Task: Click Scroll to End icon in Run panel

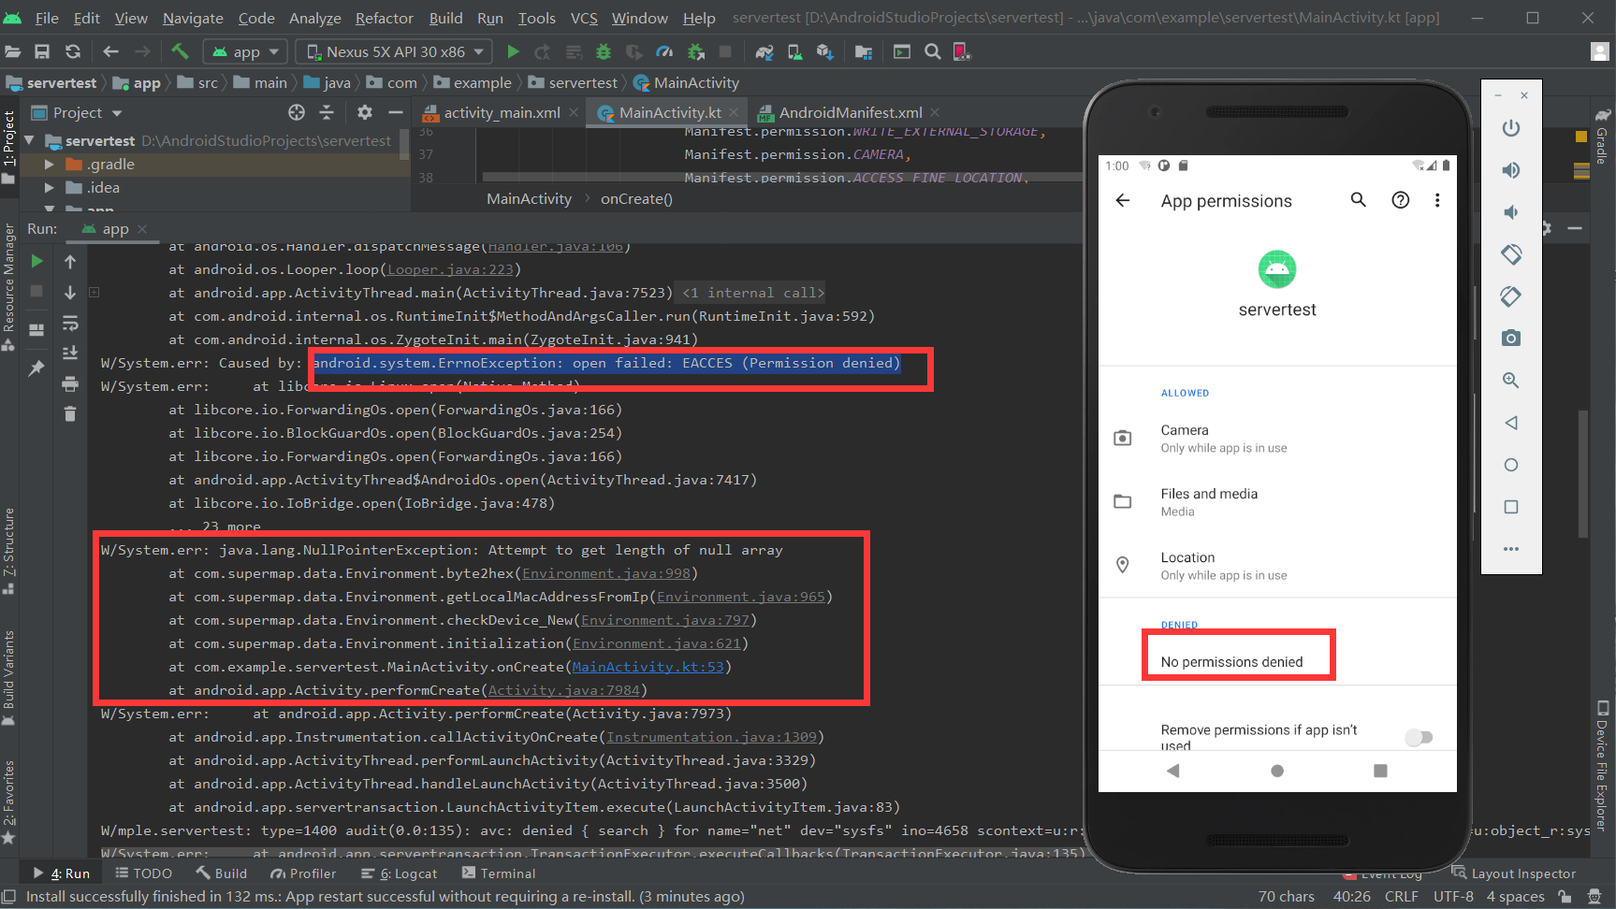Action: (x=70, y=353)
